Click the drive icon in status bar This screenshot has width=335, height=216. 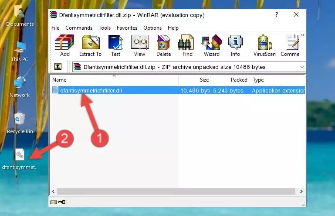click(x=54, y=202)
